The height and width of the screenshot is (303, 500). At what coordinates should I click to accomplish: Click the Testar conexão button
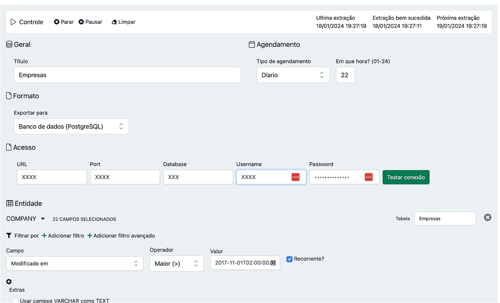pos(406,177)
